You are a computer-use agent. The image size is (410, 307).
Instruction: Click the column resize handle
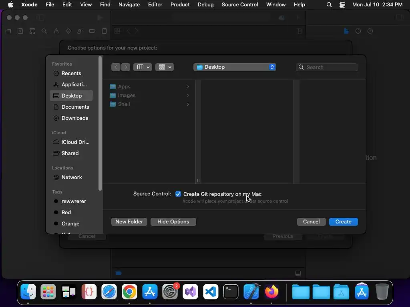[198, 181]
